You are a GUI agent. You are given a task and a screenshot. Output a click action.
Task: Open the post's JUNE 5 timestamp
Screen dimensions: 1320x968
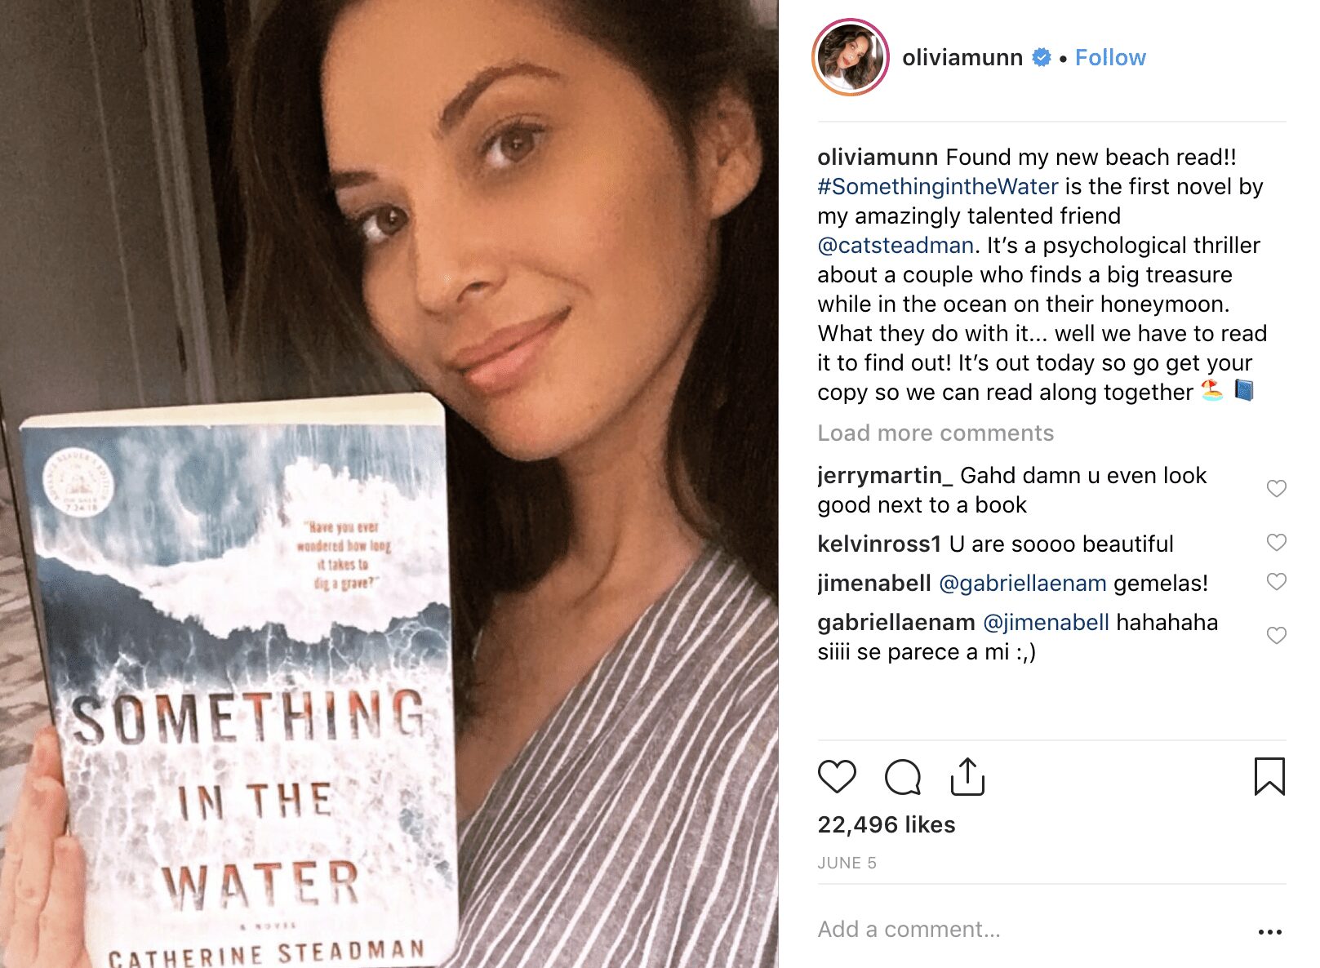(847, 863)
